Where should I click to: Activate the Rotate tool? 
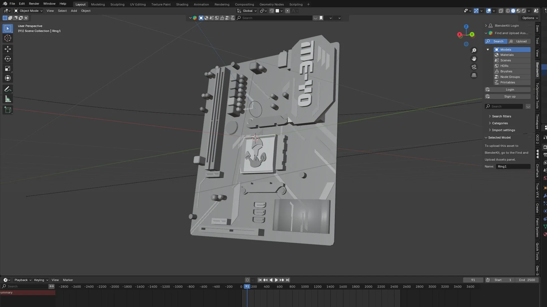click(8, 59)
